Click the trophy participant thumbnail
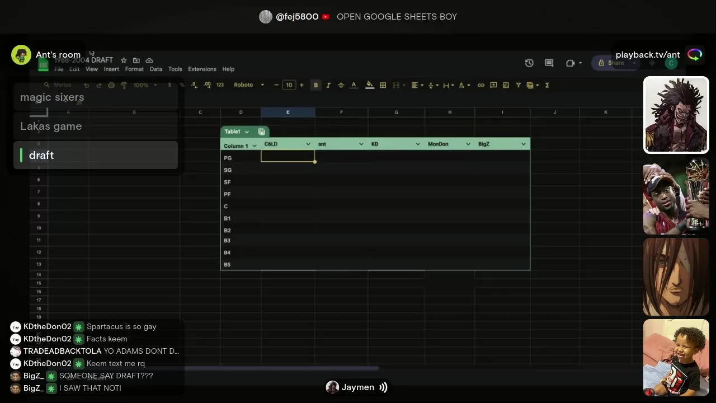This screenshot has height=403, width=716. [676, 196]
